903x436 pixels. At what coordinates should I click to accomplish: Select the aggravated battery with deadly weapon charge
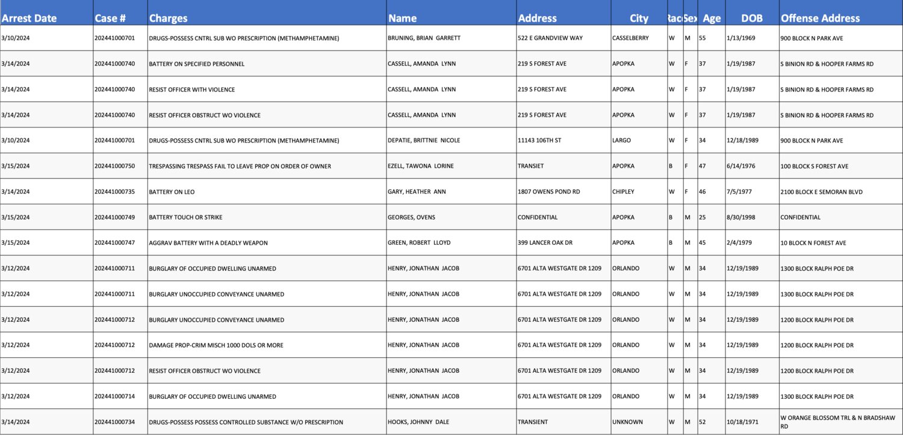click(x=208, y=243)
